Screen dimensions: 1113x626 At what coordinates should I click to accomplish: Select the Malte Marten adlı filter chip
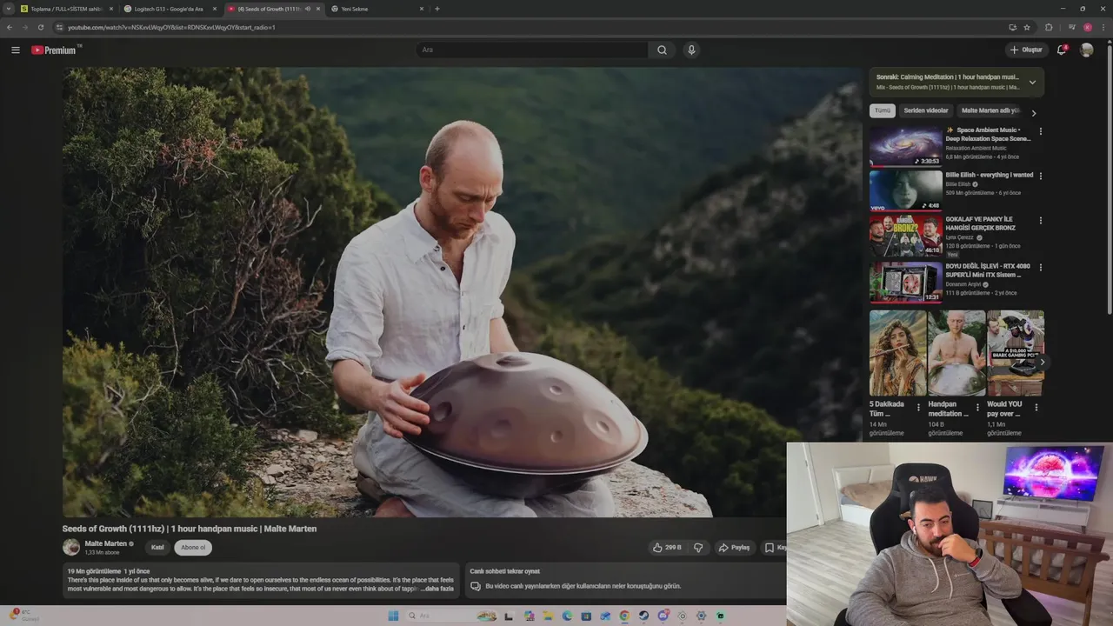click(990, 110)
